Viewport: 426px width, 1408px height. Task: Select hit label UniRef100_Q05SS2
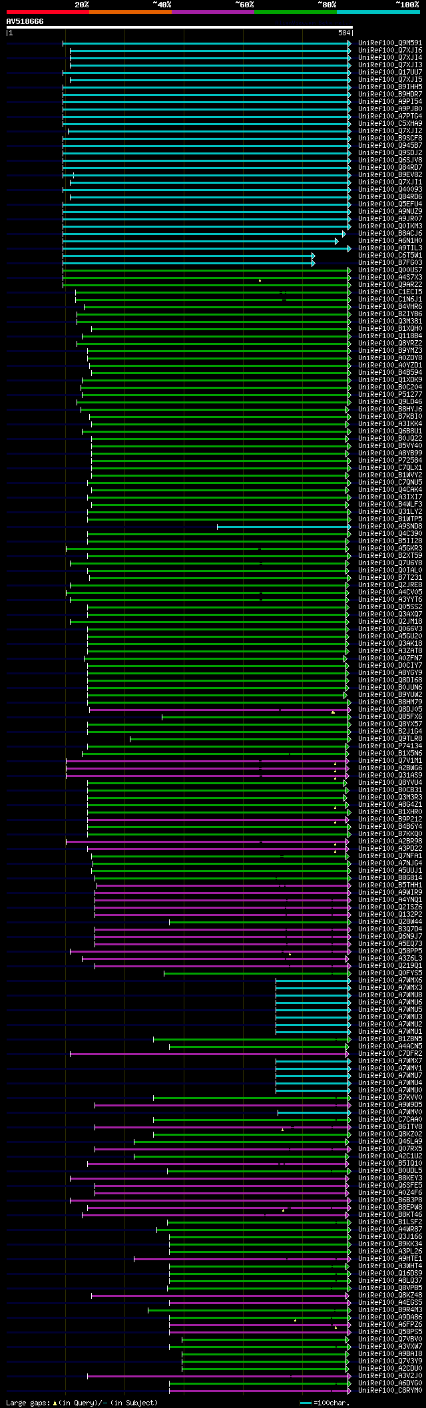point(390,607)
